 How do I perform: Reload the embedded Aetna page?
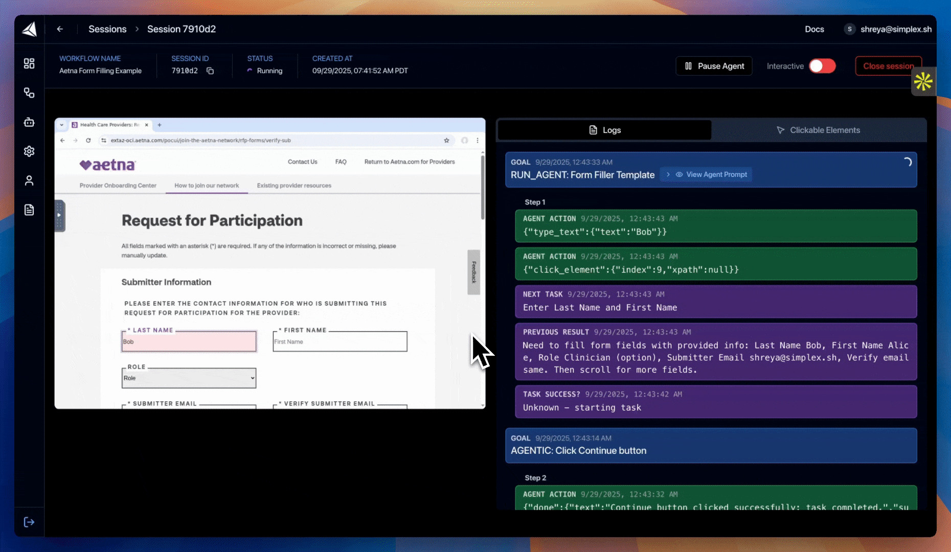tap(88, 140)
